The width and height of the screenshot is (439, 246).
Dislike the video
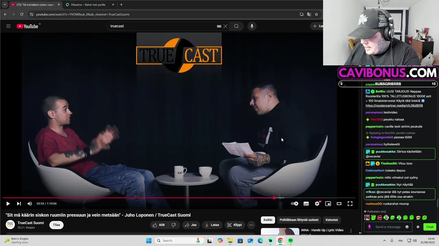click(x=174, y=225)
